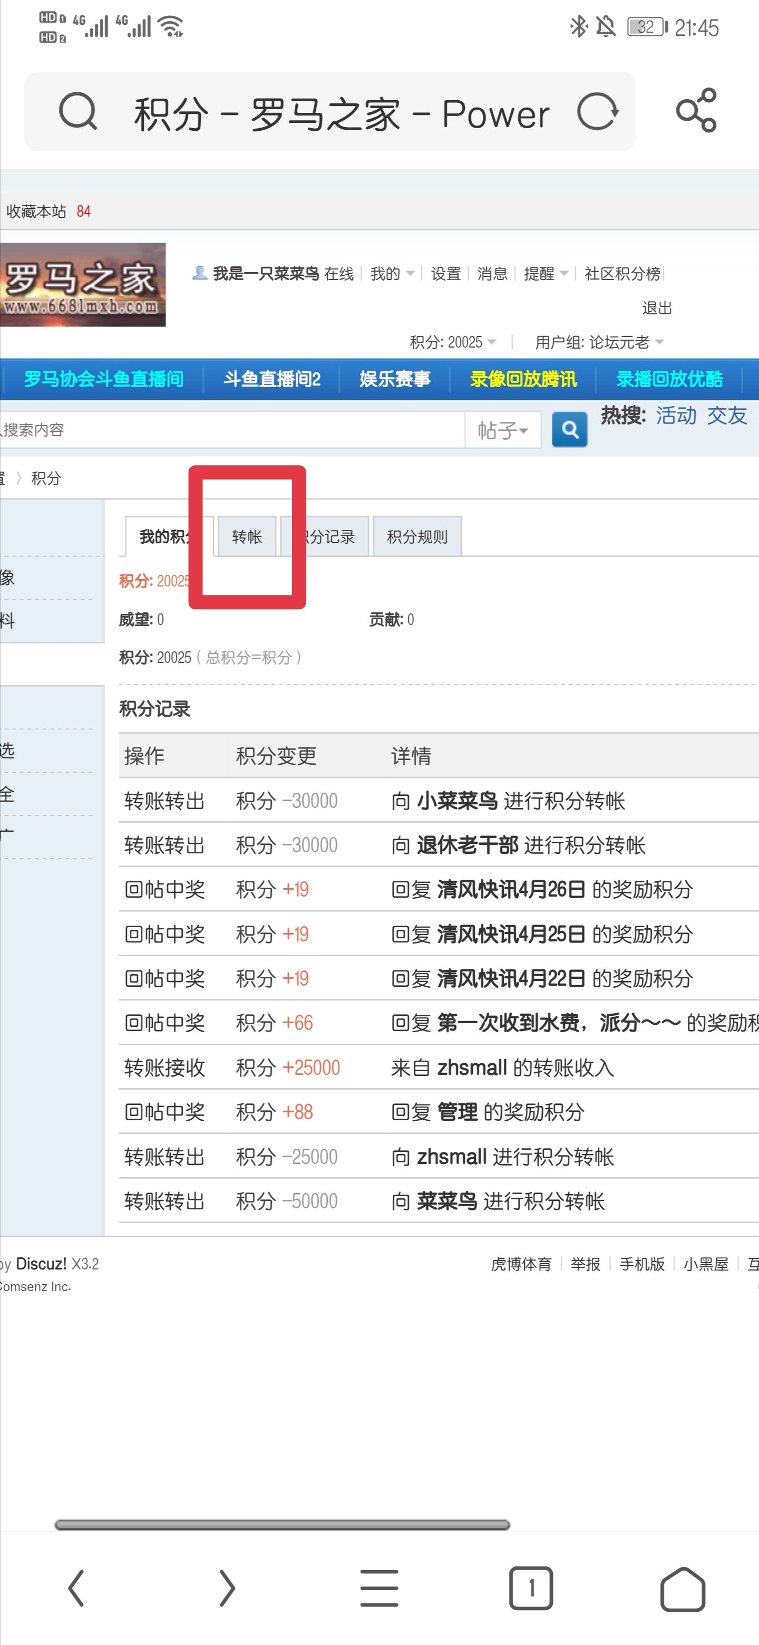The width and height of the screenshot is (759, 1645).
Task: Open the 社区积分榜 link
Action: (622, 274)
